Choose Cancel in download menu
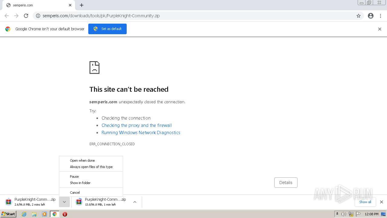Image resolution: width=387 pixels, height=218 pixels. [91, 193]
